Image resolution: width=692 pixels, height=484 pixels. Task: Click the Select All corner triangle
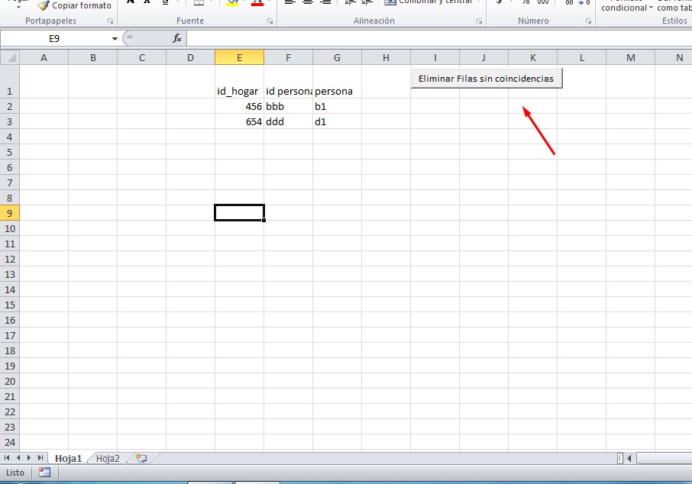click(10, 57)
